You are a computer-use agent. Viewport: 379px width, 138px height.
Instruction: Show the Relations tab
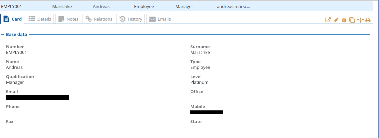99,19
